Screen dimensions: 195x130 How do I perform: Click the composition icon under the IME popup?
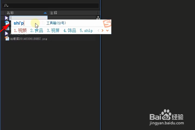(6, 33)
